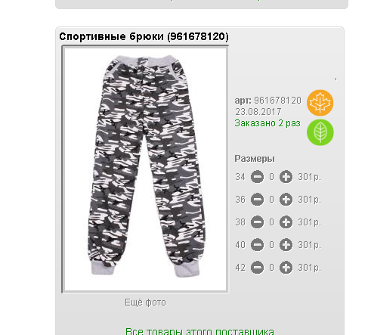
Task: Decrease quantity for size 34
Action: click(x=257, y=177)
